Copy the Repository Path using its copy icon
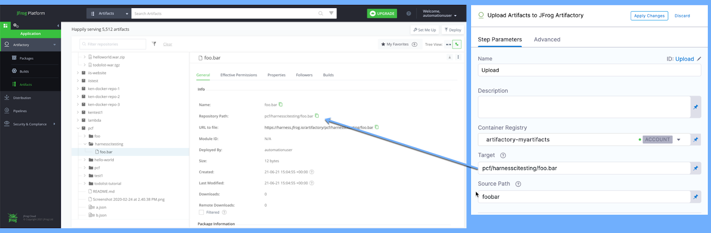 317,116
